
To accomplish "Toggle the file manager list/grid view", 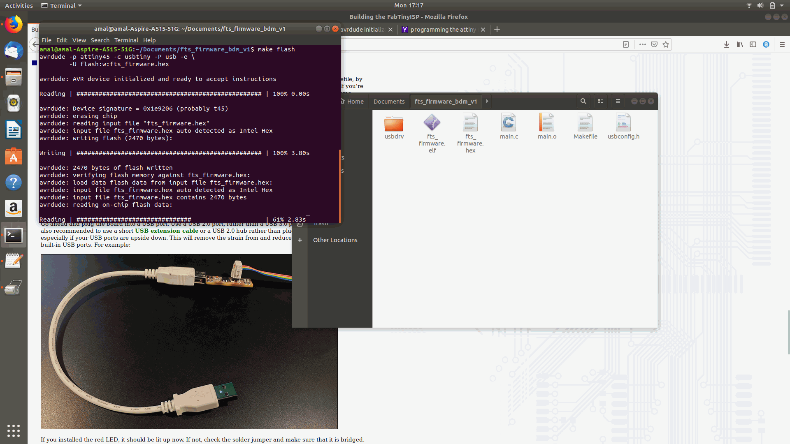I will pos(601,101).
